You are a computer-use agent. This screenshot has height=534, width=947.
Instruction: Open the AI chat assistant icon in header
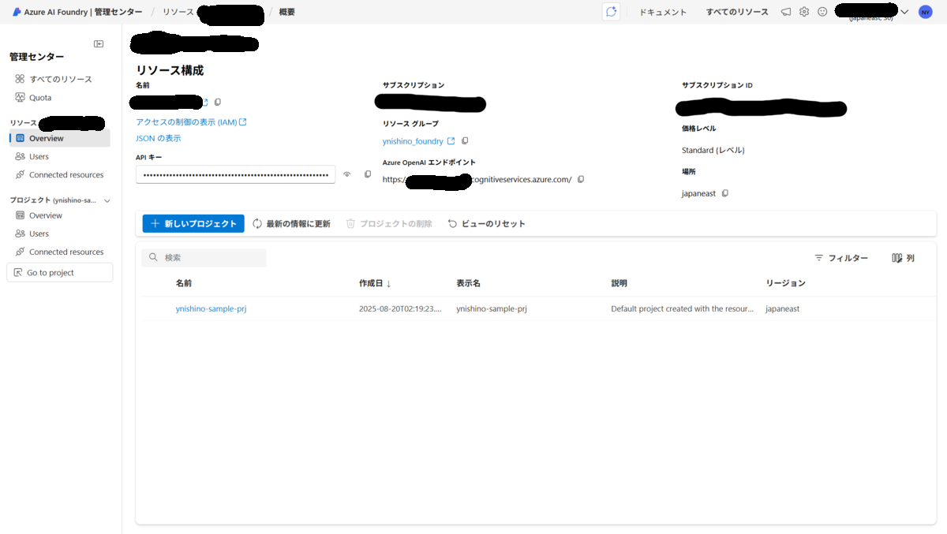(610, 12)
